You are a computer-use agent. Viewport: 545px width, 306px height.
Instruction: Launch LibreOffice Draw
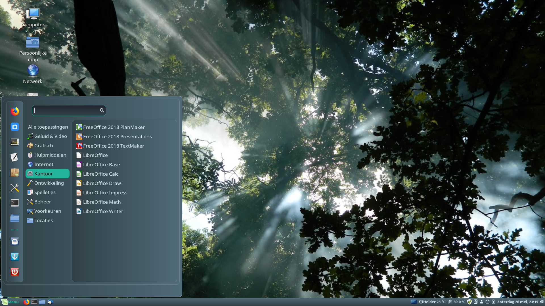tap(124, 183)
